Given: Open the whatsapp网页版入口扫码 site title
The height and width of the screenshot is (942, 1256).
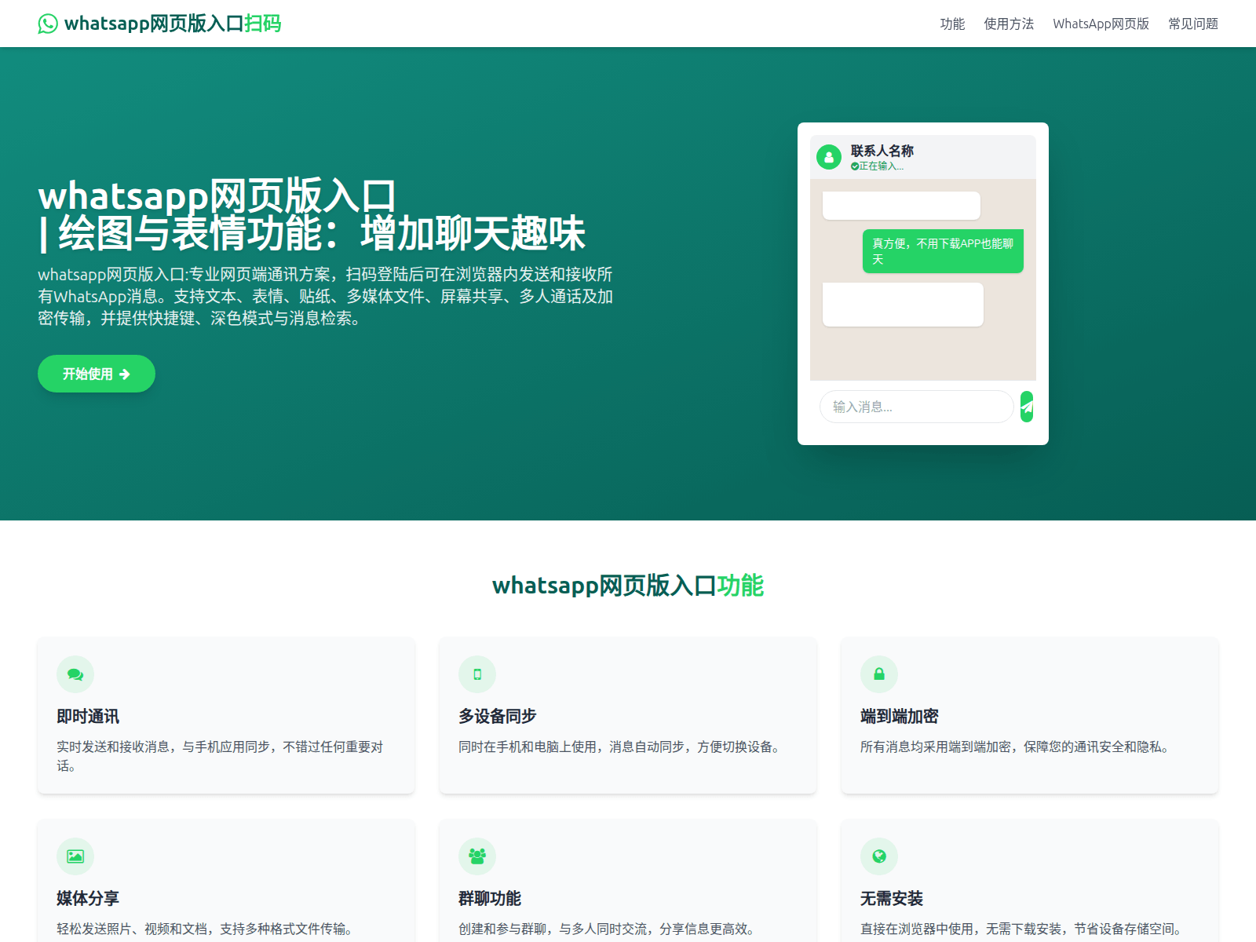Looking at the screenshot, I should (x=173, y=24).
